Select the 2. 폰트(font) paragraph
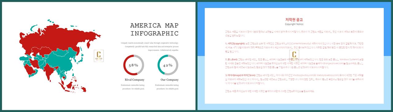The height and width of the screenshot is (112, 393). coord(294,63)
